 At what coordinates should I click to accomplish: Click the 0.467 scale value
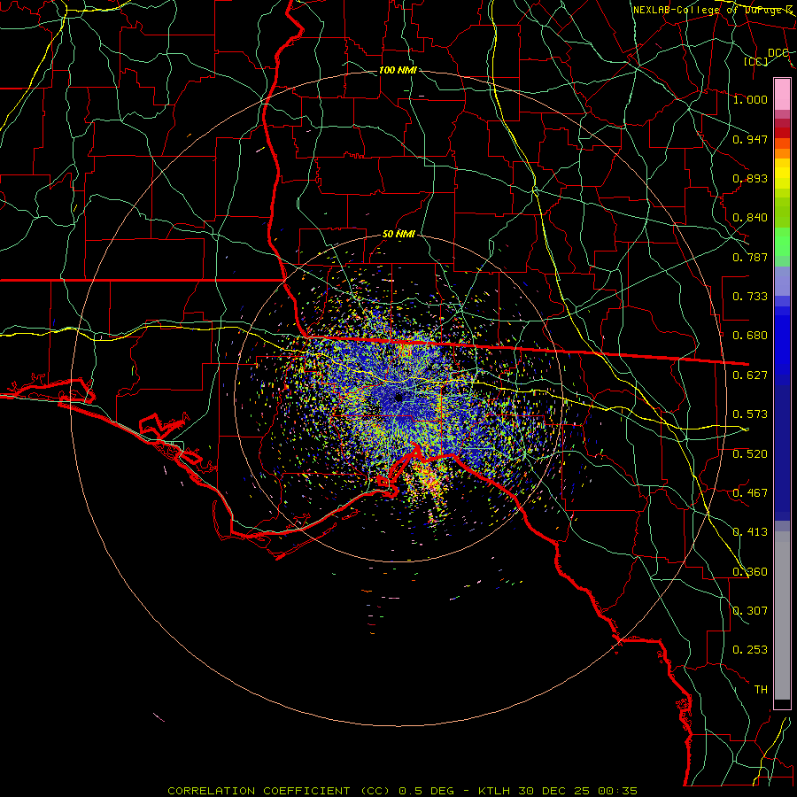pos(750,493)
